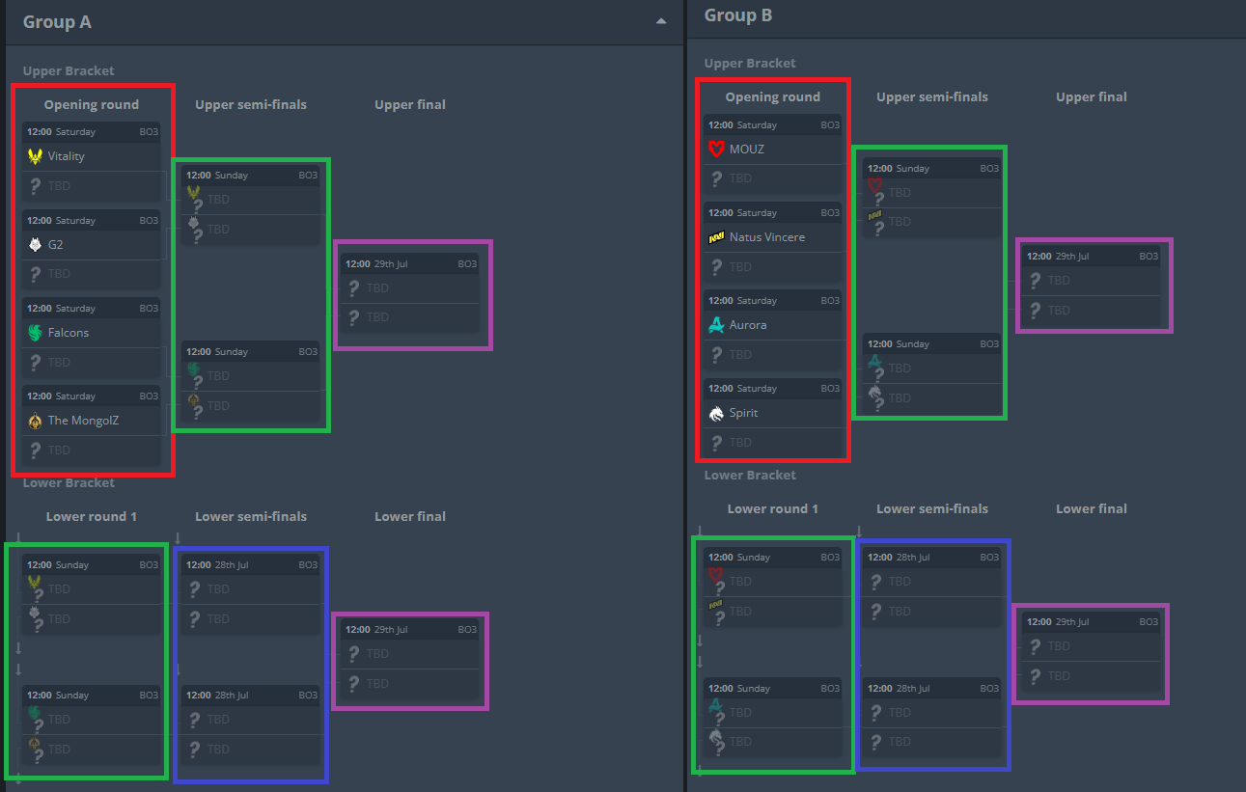
Task: Open Group B upper final 29th Jul match
Action: click(1092, 286)
